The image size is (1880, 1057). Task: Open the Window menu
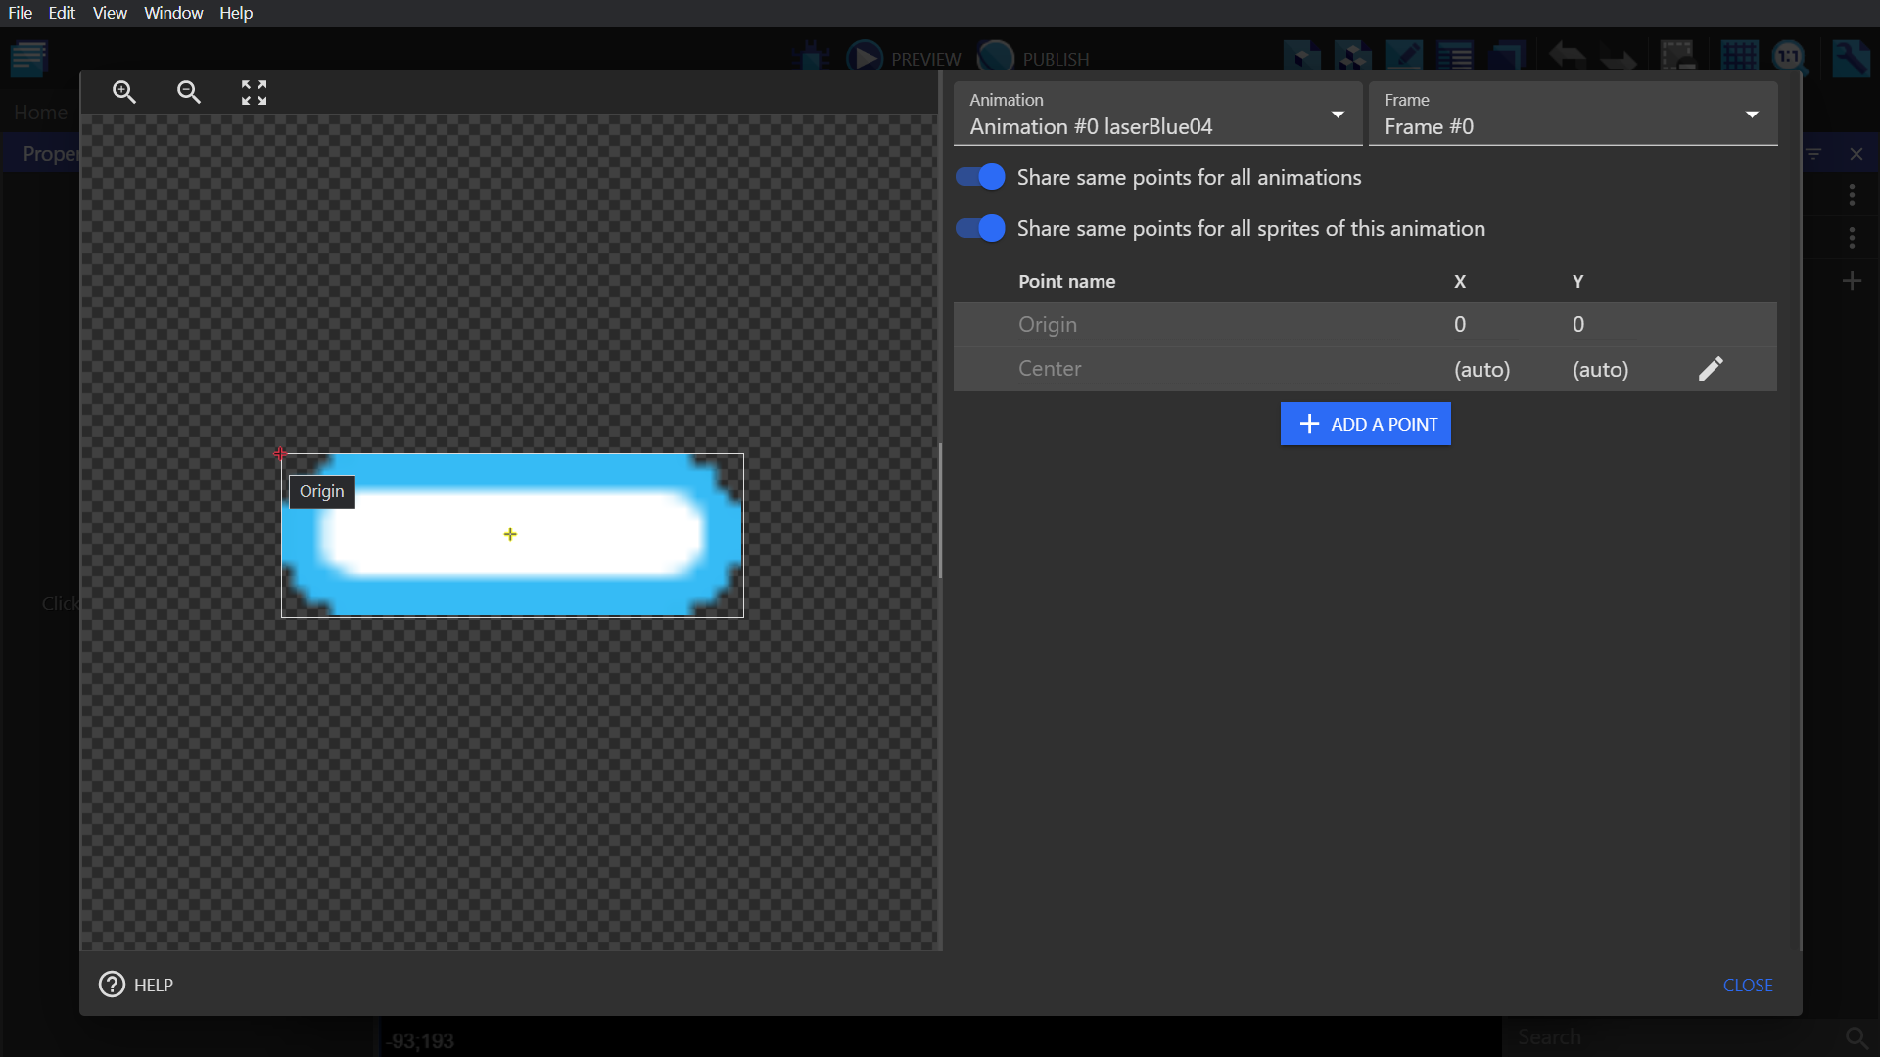173,13
